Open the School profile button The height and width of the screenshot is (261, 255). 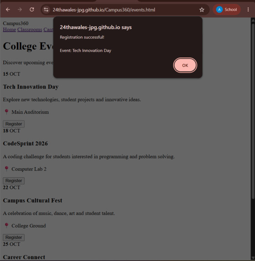point(226,10)
